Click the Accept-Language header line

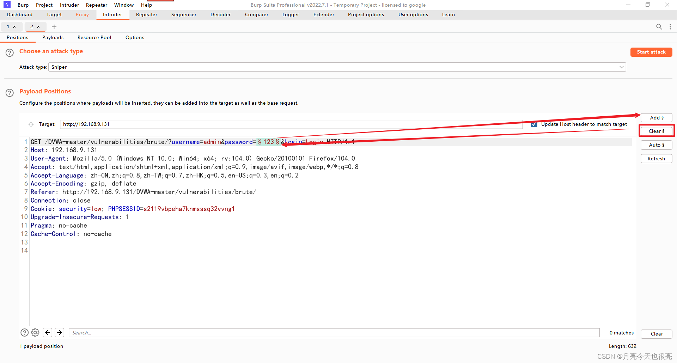pos(164,176)
